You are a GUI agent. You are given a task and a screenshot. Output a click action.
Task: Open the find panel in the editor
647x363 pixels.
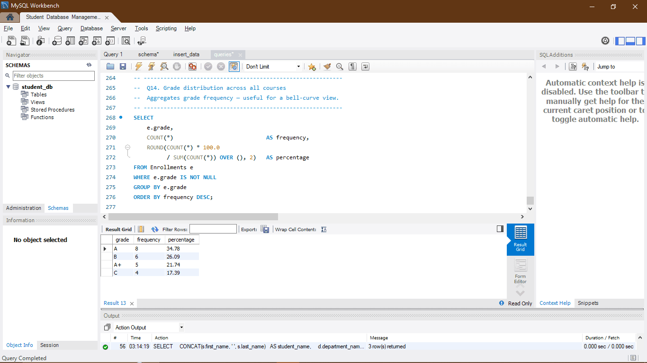pos(340,67)
